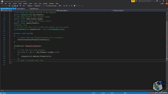168x94 pixels.
Task: Click the Ln 30 status bar indicator
Action: pos(93,93)
